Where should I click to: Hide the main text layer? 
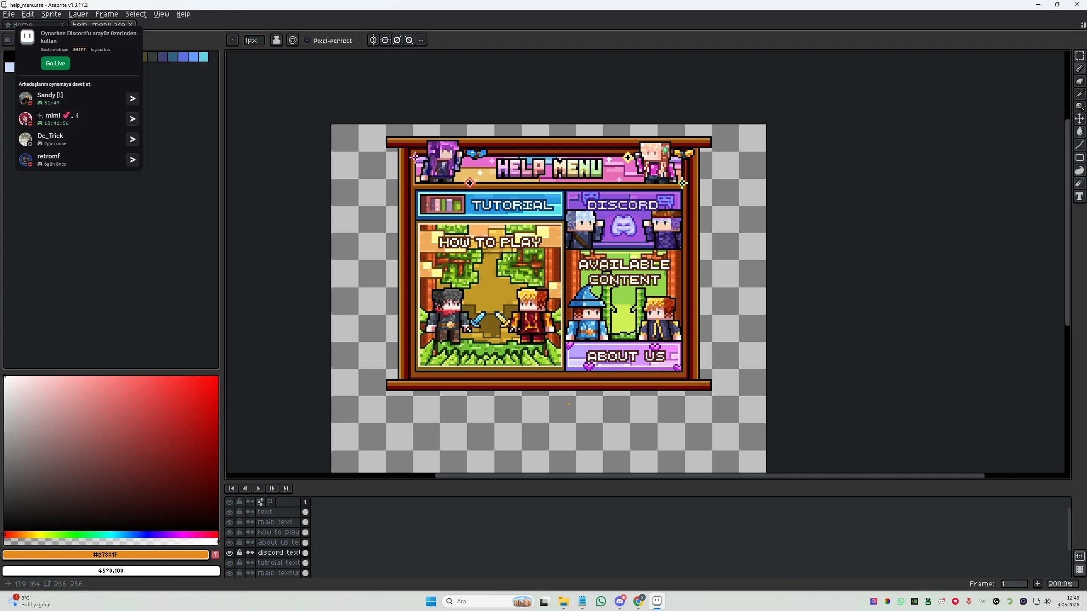pyautogui.click(x=229, y=522)
